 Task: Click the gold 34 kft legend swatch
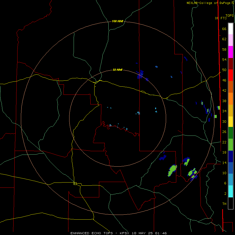click(231, 110)
